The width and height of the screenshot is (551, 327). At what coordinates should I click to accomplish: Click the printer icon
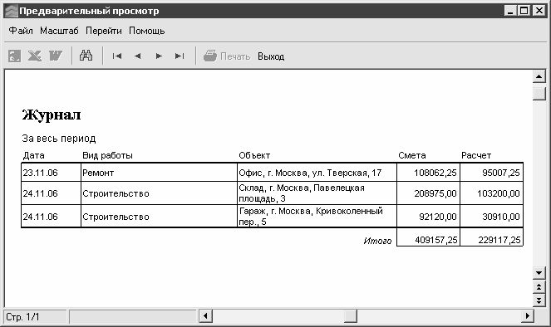click(x=210, y=56)
